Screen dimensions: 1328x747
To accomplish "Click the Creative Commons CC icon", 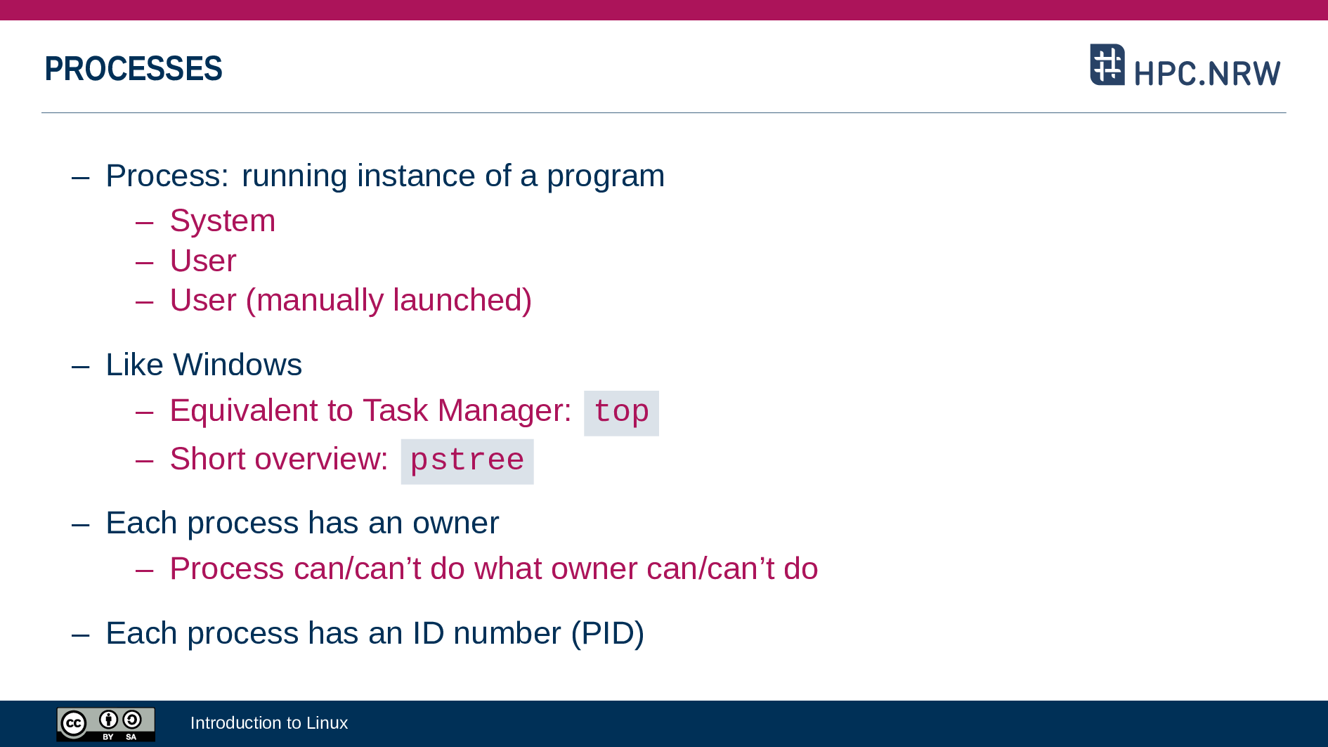I will click(74, 724).
